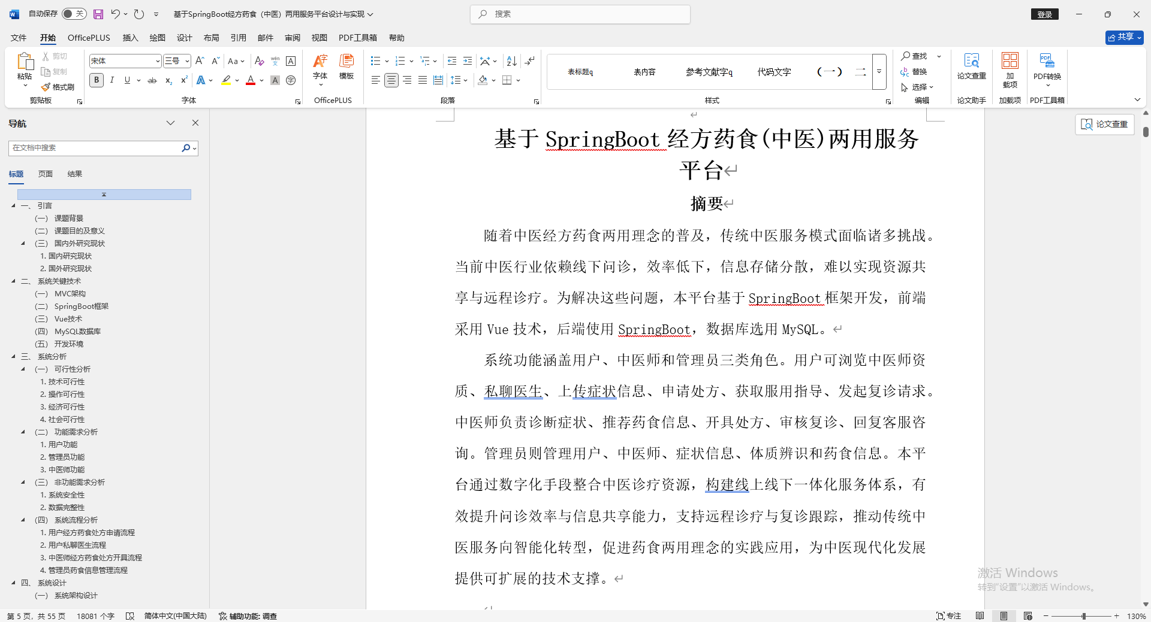Click the PDF Convert (PDF转换) icon
Screen dimensions: 1151x622
[1047, 69]
